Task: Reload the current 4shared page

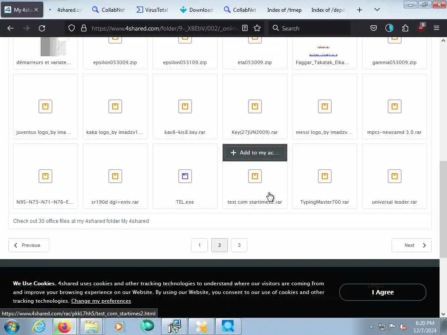Action: coord(42,28)
